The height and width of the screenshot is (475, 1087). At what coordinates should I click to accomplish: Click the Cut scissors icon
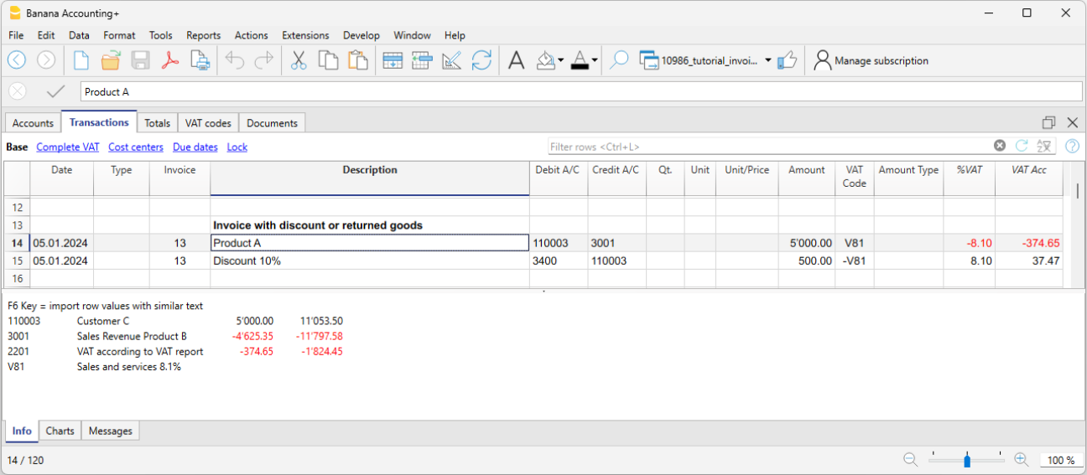pyautogui.click(x=299, y=60)
